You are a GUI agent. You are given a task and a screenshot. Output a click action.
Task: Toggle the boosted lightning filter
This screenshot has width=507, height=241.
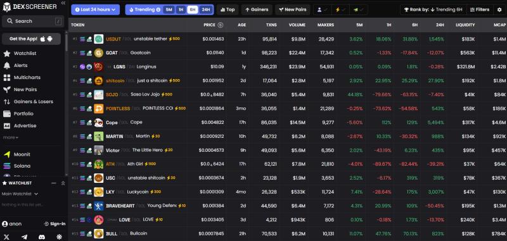click(x=340, y=9)
